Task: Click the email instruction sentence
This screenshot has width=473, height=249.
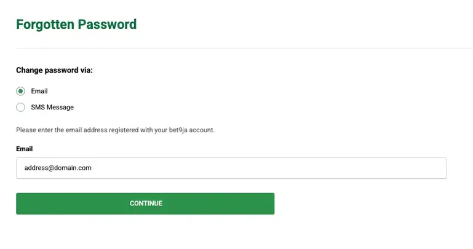Action: (115, 130)
